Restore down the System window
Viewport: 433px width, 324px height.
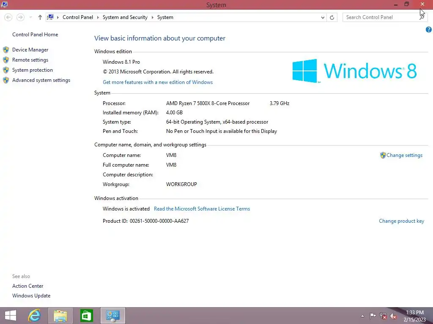(x=406, y=4)
